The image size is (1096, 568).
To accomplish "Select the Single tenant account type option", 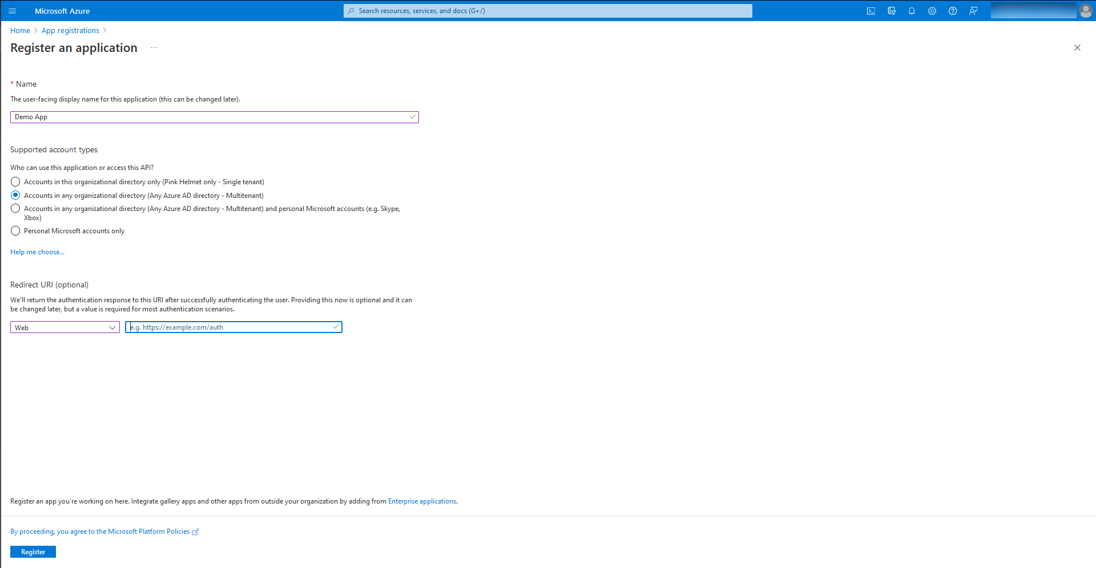I will (x=15, y=181).
